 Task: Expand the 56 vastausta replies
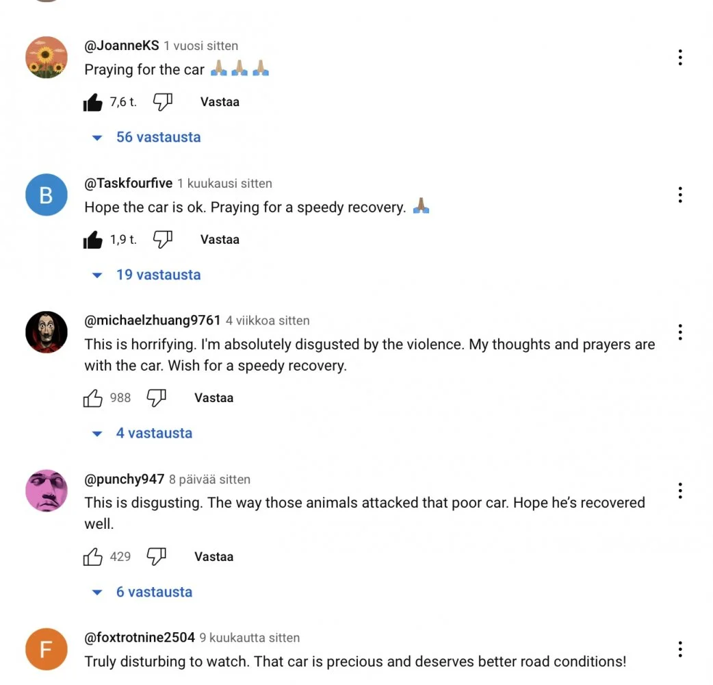pos(146,137)
